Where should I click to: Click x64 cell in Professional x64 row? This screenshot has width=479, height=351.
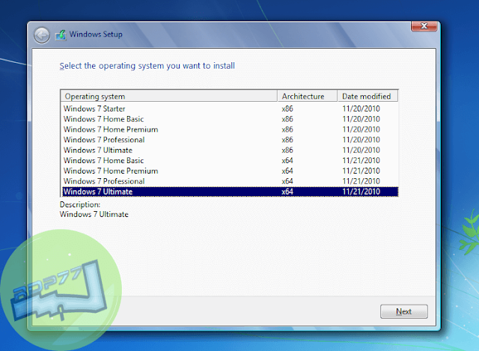(287, 181)
